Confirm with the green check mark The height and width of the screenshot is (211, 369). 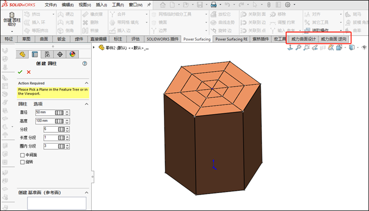(20, 72)
